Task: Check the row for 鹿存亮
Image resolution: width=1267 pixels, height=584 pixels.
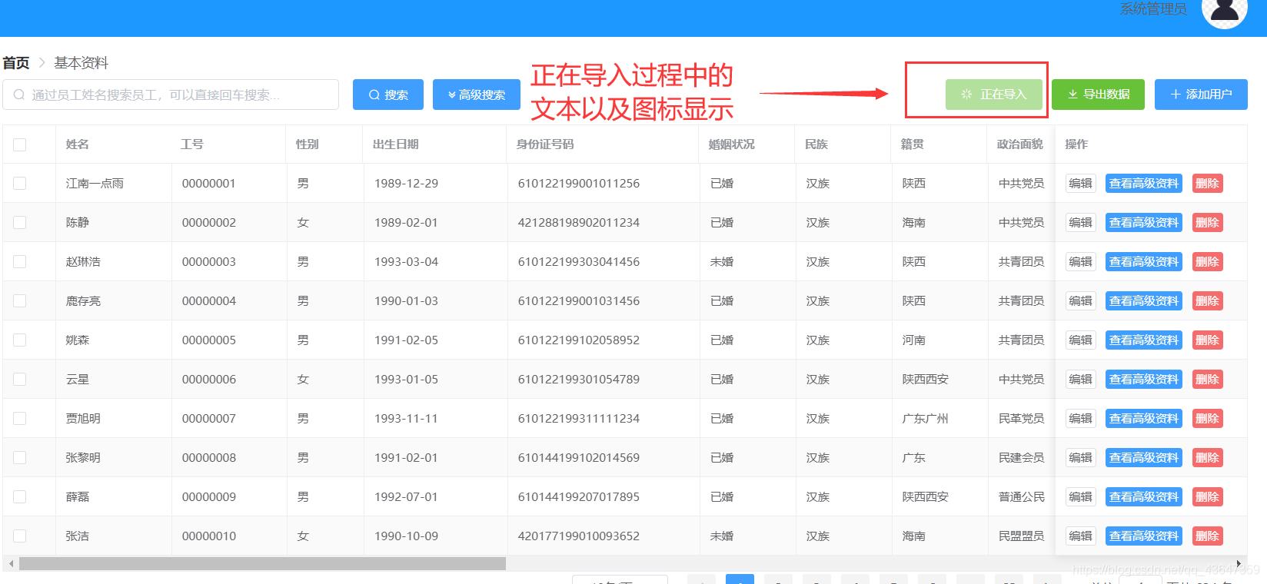Action: pos(20,300)
